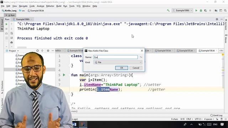
Task: Open the UTF-8 encoding selector
Action: 198,119
